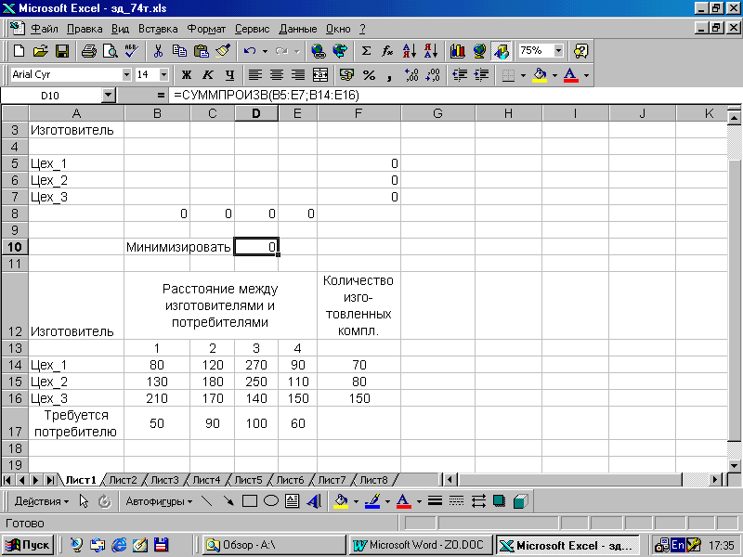The image size is (743, 557).
Task: Go to the last sheet tab arrow
Action: [50, 480]
